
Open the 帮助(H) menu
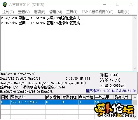[123, 12]
